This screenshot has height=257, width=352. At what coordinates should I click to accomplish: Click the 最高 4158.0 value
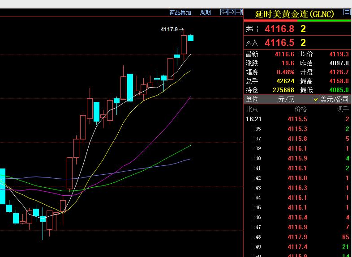click(x=339, y=81)
